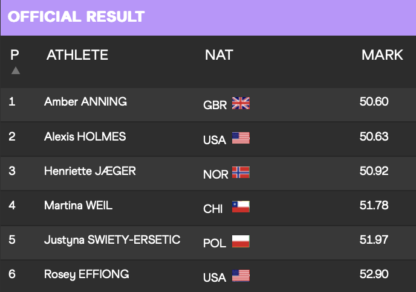Click the Chile flag icon
416x292 pixels.
coord(241,206)
